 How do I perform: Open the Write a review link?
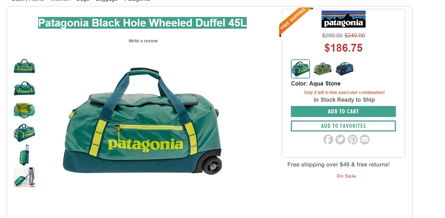143,41
